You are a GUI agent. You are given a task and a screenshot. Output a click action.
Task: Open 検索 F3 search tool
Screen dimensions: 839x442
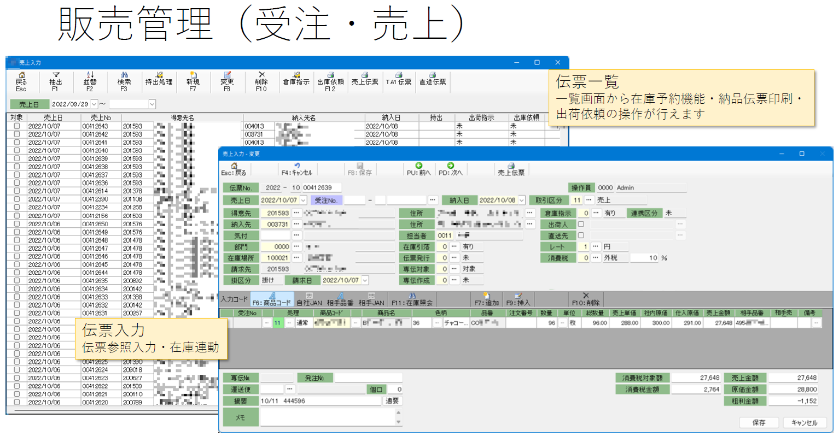(124, 81)
